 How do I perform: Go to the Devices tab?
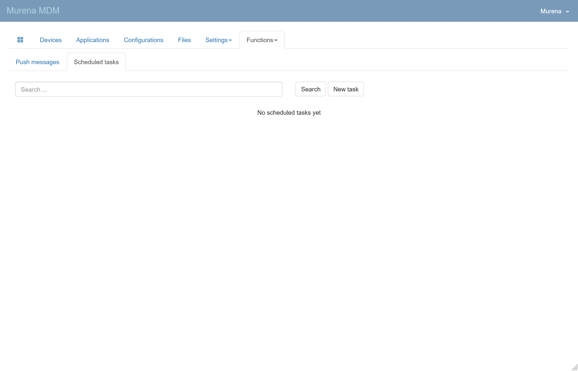51,40
